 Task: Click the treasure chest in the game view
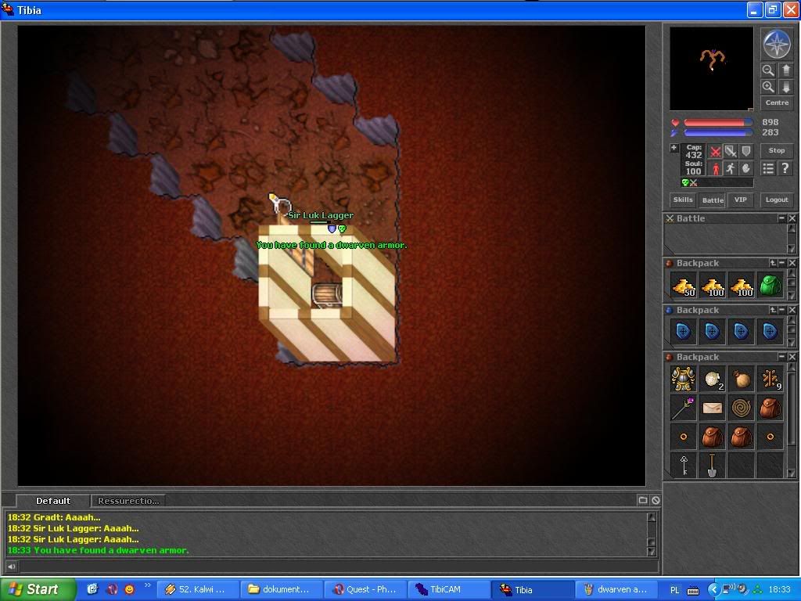[x=327, y=295]
